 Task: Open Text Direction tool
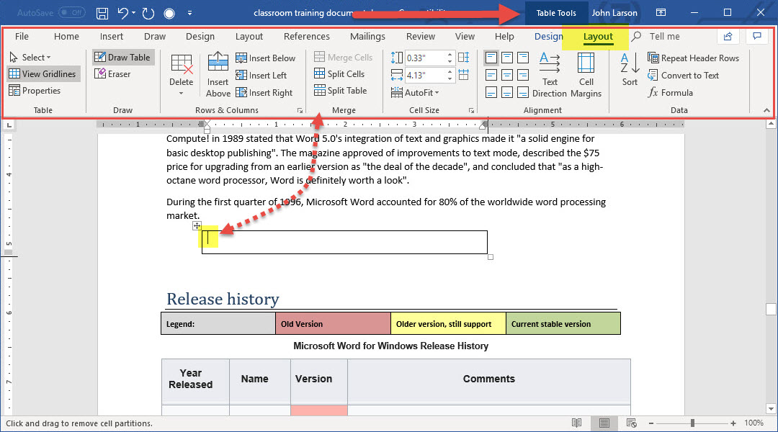point(550,74)
